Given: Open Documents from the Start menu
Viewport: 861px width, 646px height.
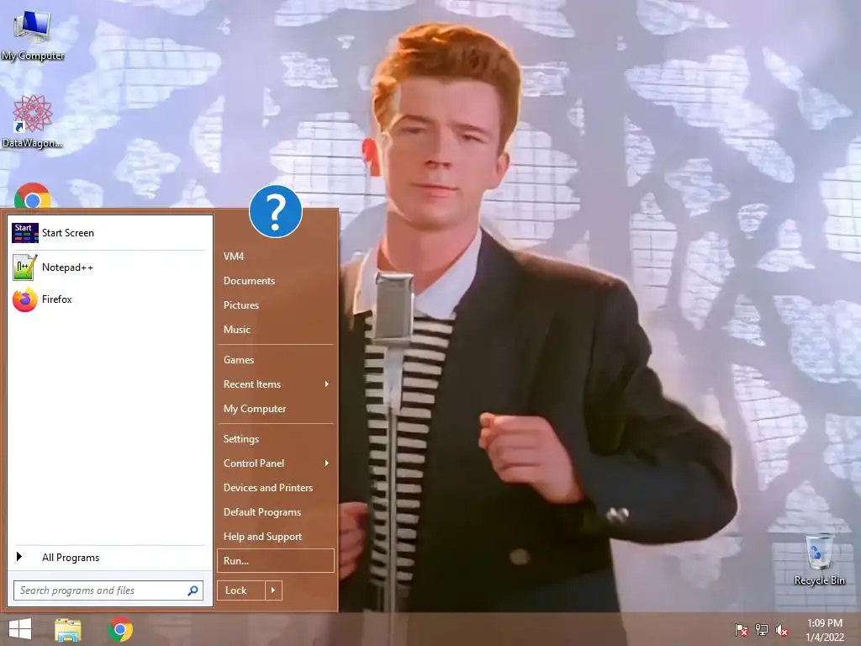Looking at the screenshot, I should 276,281.
